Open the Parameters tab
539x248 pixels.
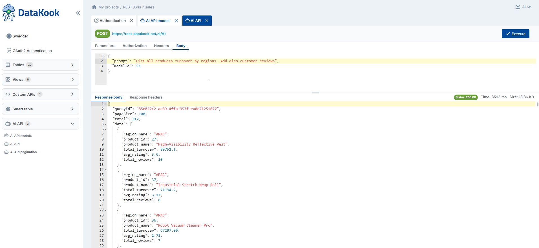pyautogui.click(x=105, y=46)
